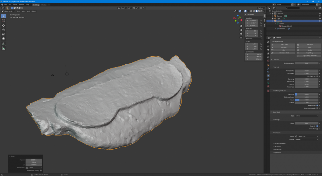Open the Object Mode dropdown
Screen dimensions: 322x176
(9, 11)
